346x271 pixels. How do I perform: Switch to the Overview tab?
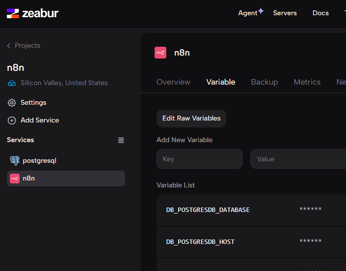pos(173,82)
